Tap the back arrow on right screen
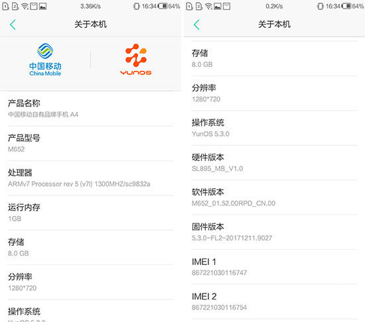This screenshot has width=365, height=322. tap(196, 25)
